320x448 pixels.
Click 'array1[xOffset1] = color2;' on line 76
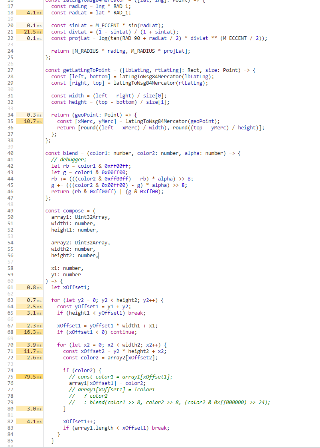pos(107,383)
